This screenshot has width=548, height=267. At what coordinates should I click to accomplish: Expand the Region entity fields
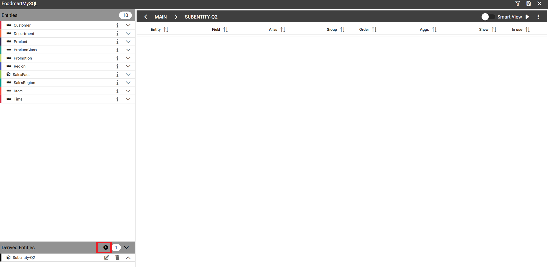coord(128,66)
